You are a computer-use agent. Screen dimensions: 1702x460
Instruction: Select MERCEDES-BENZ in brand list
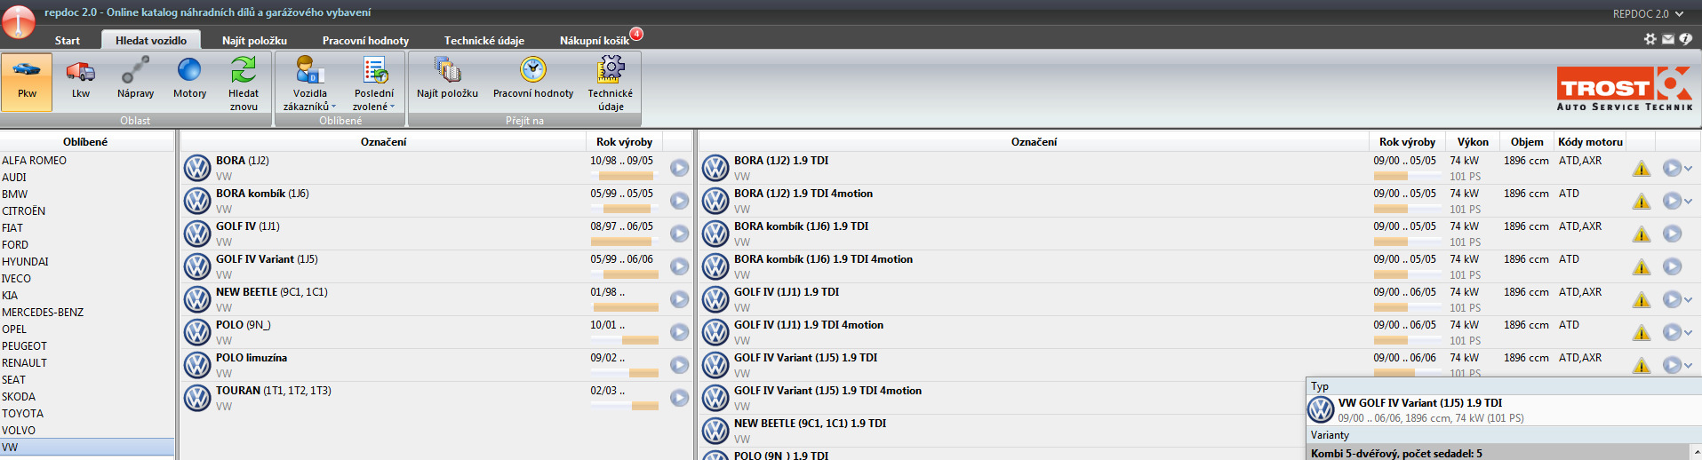point(87,313)
